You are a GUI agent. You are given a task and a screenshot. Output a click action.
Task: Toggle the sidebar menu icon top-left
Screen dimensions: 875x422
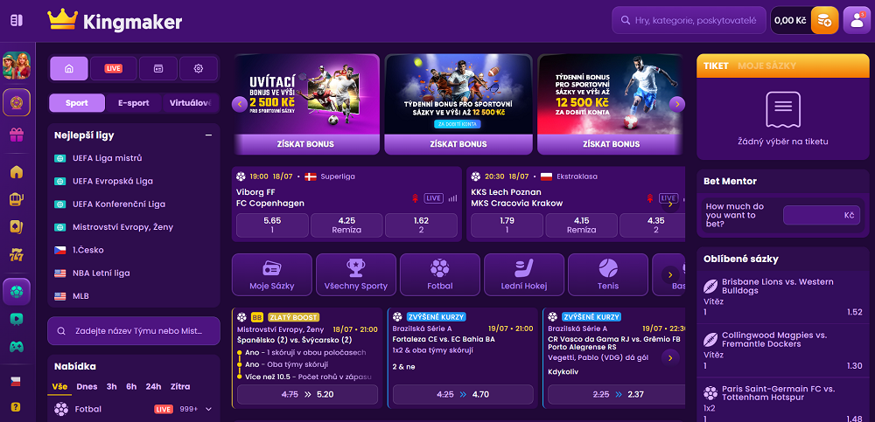point(17,21)
